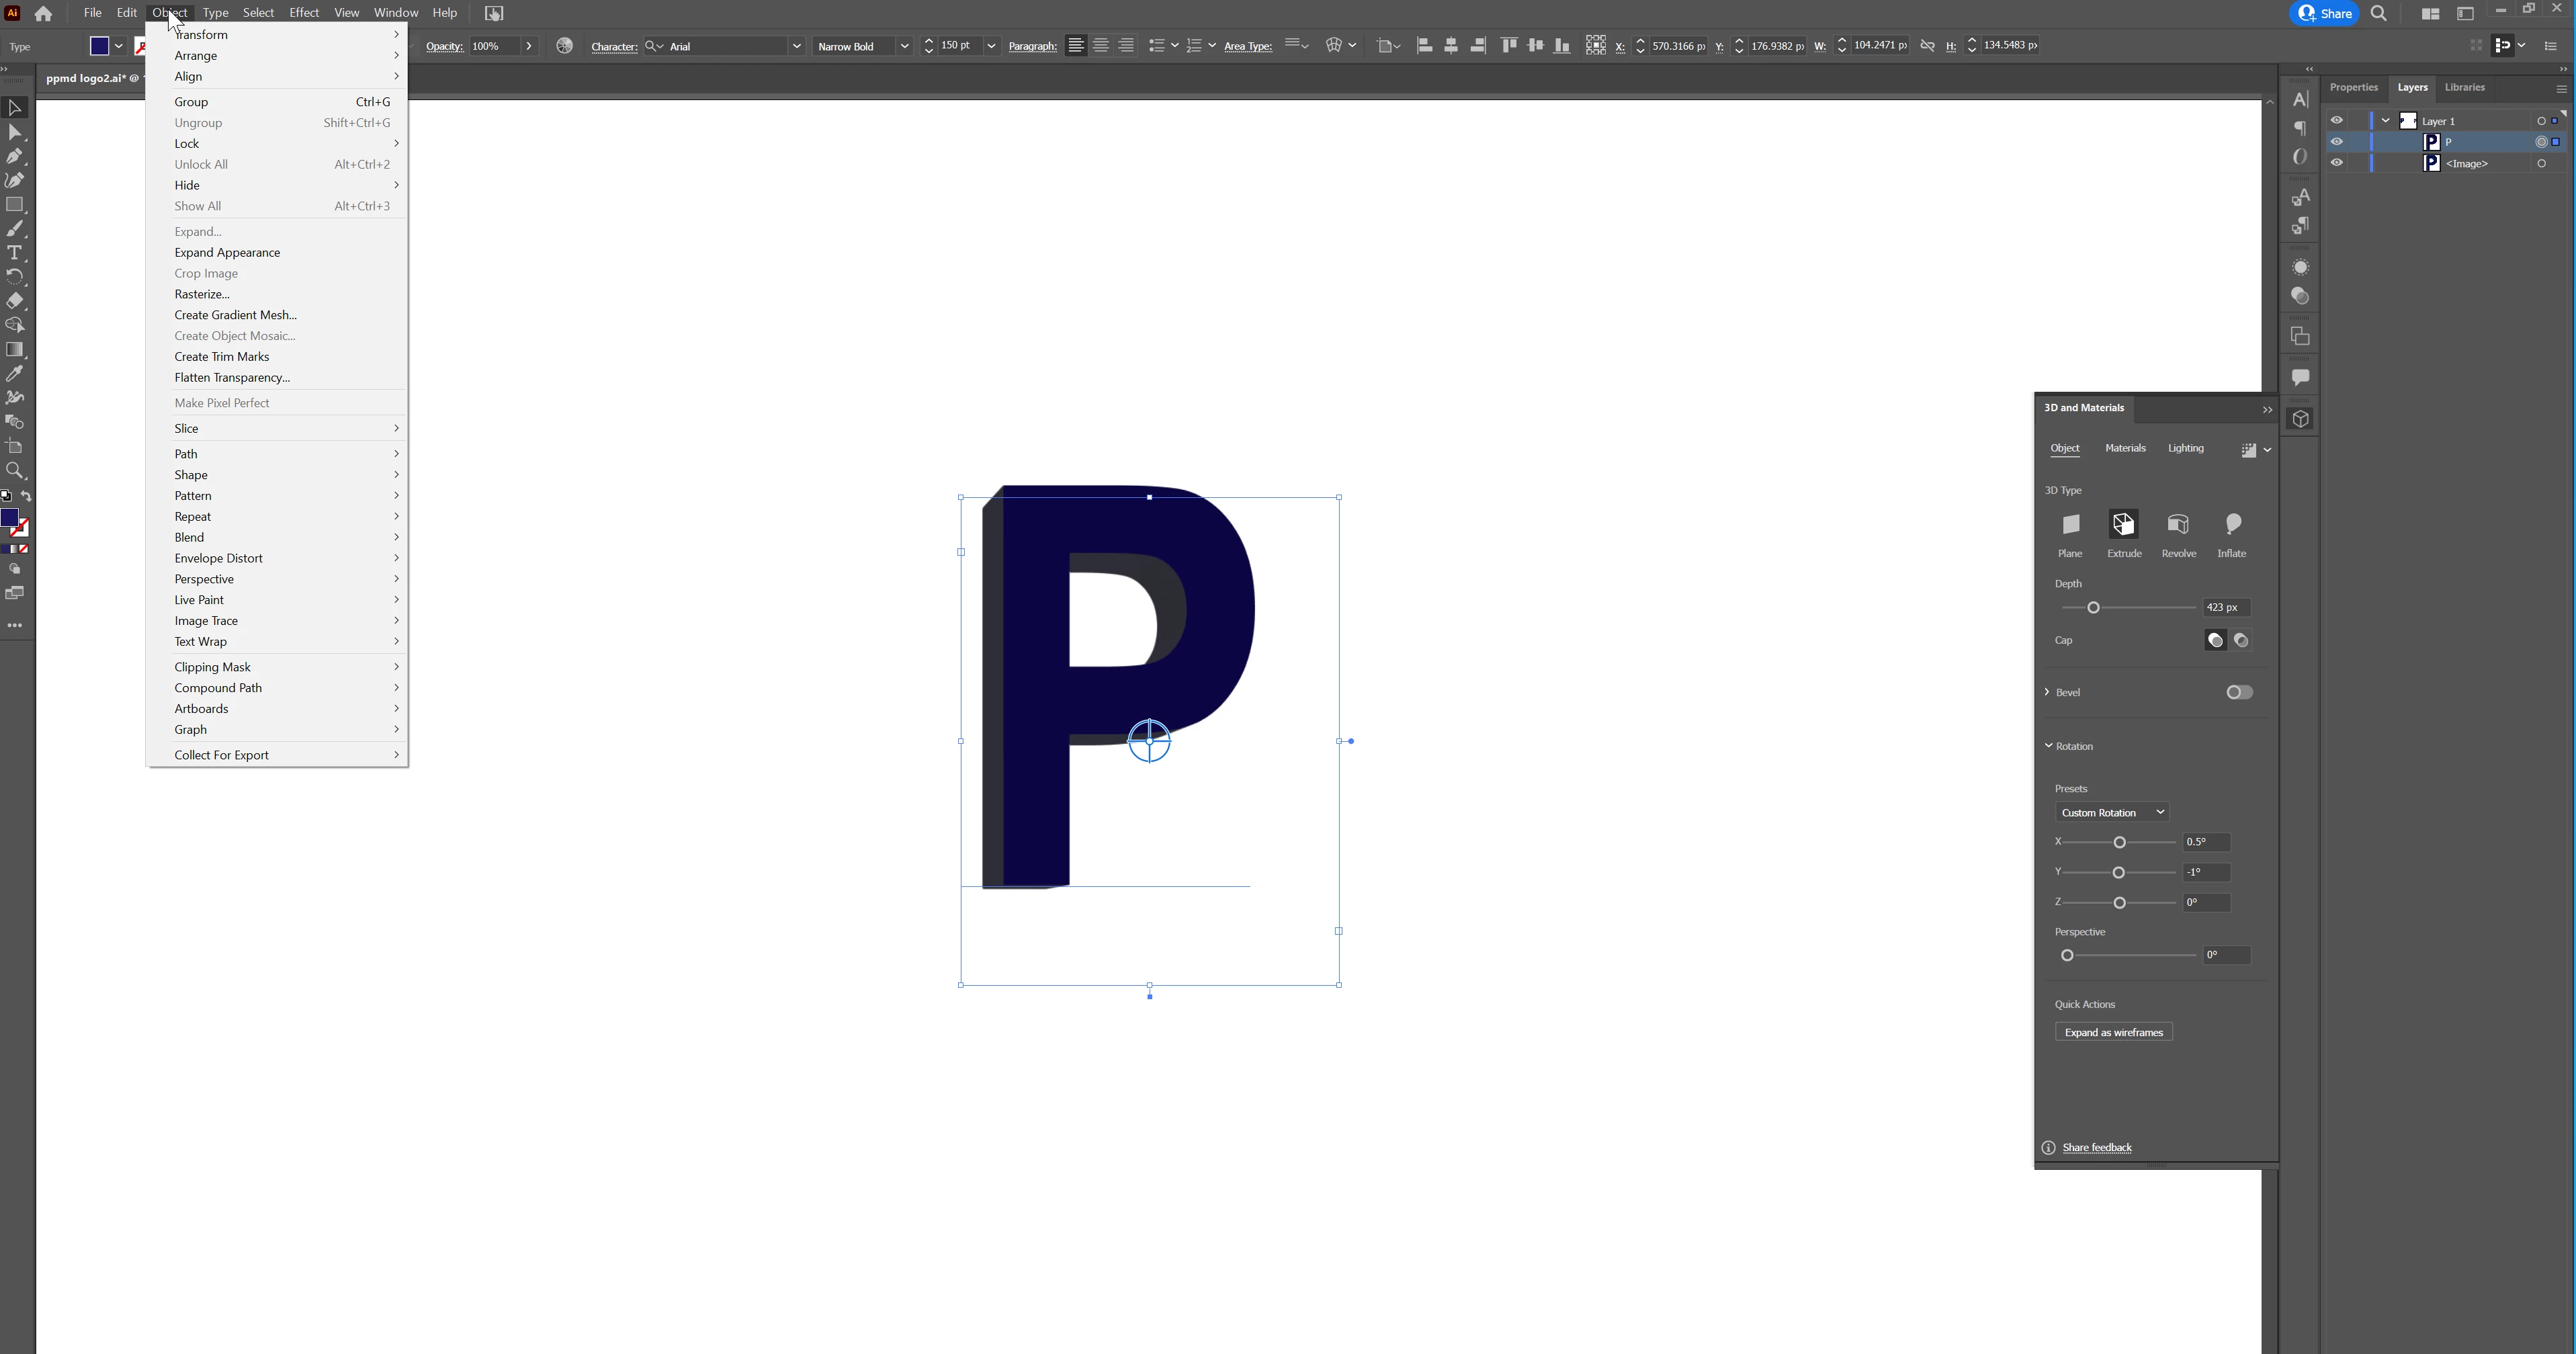2576x1354 pixels.
Task: Open the Narrow Bold font style dropdown
Action: pyautogui.click(x=904, y=46)
